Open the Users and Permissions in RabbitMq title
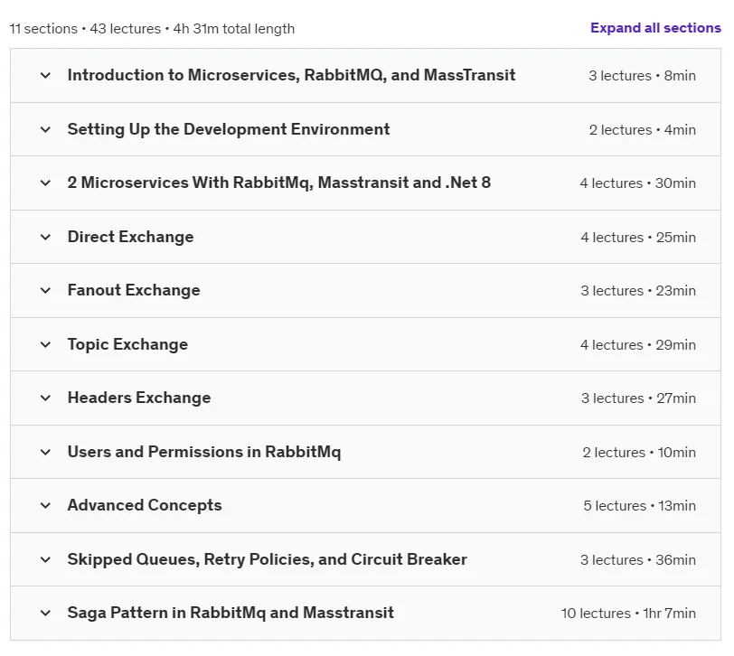The height and width of the screenshot is (656, 734). pos(204,452)
